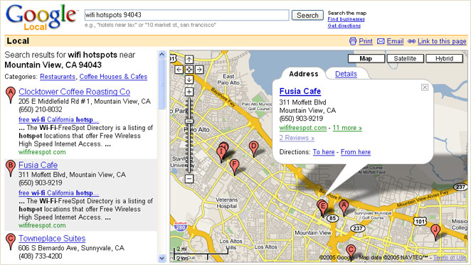Click the 205 E Middlefield Rd address text
Screen dimensions: 471x265
(x=85, y=102)
